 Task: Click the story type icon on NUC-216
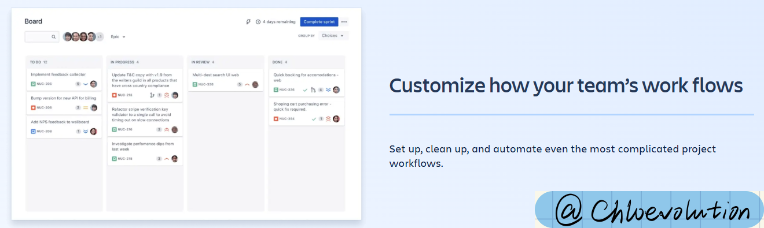coord(114,129)
